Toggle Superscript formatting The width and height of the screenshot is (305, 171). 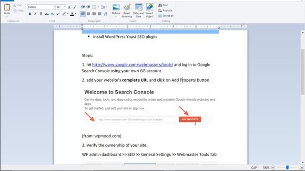click(58, 14)
